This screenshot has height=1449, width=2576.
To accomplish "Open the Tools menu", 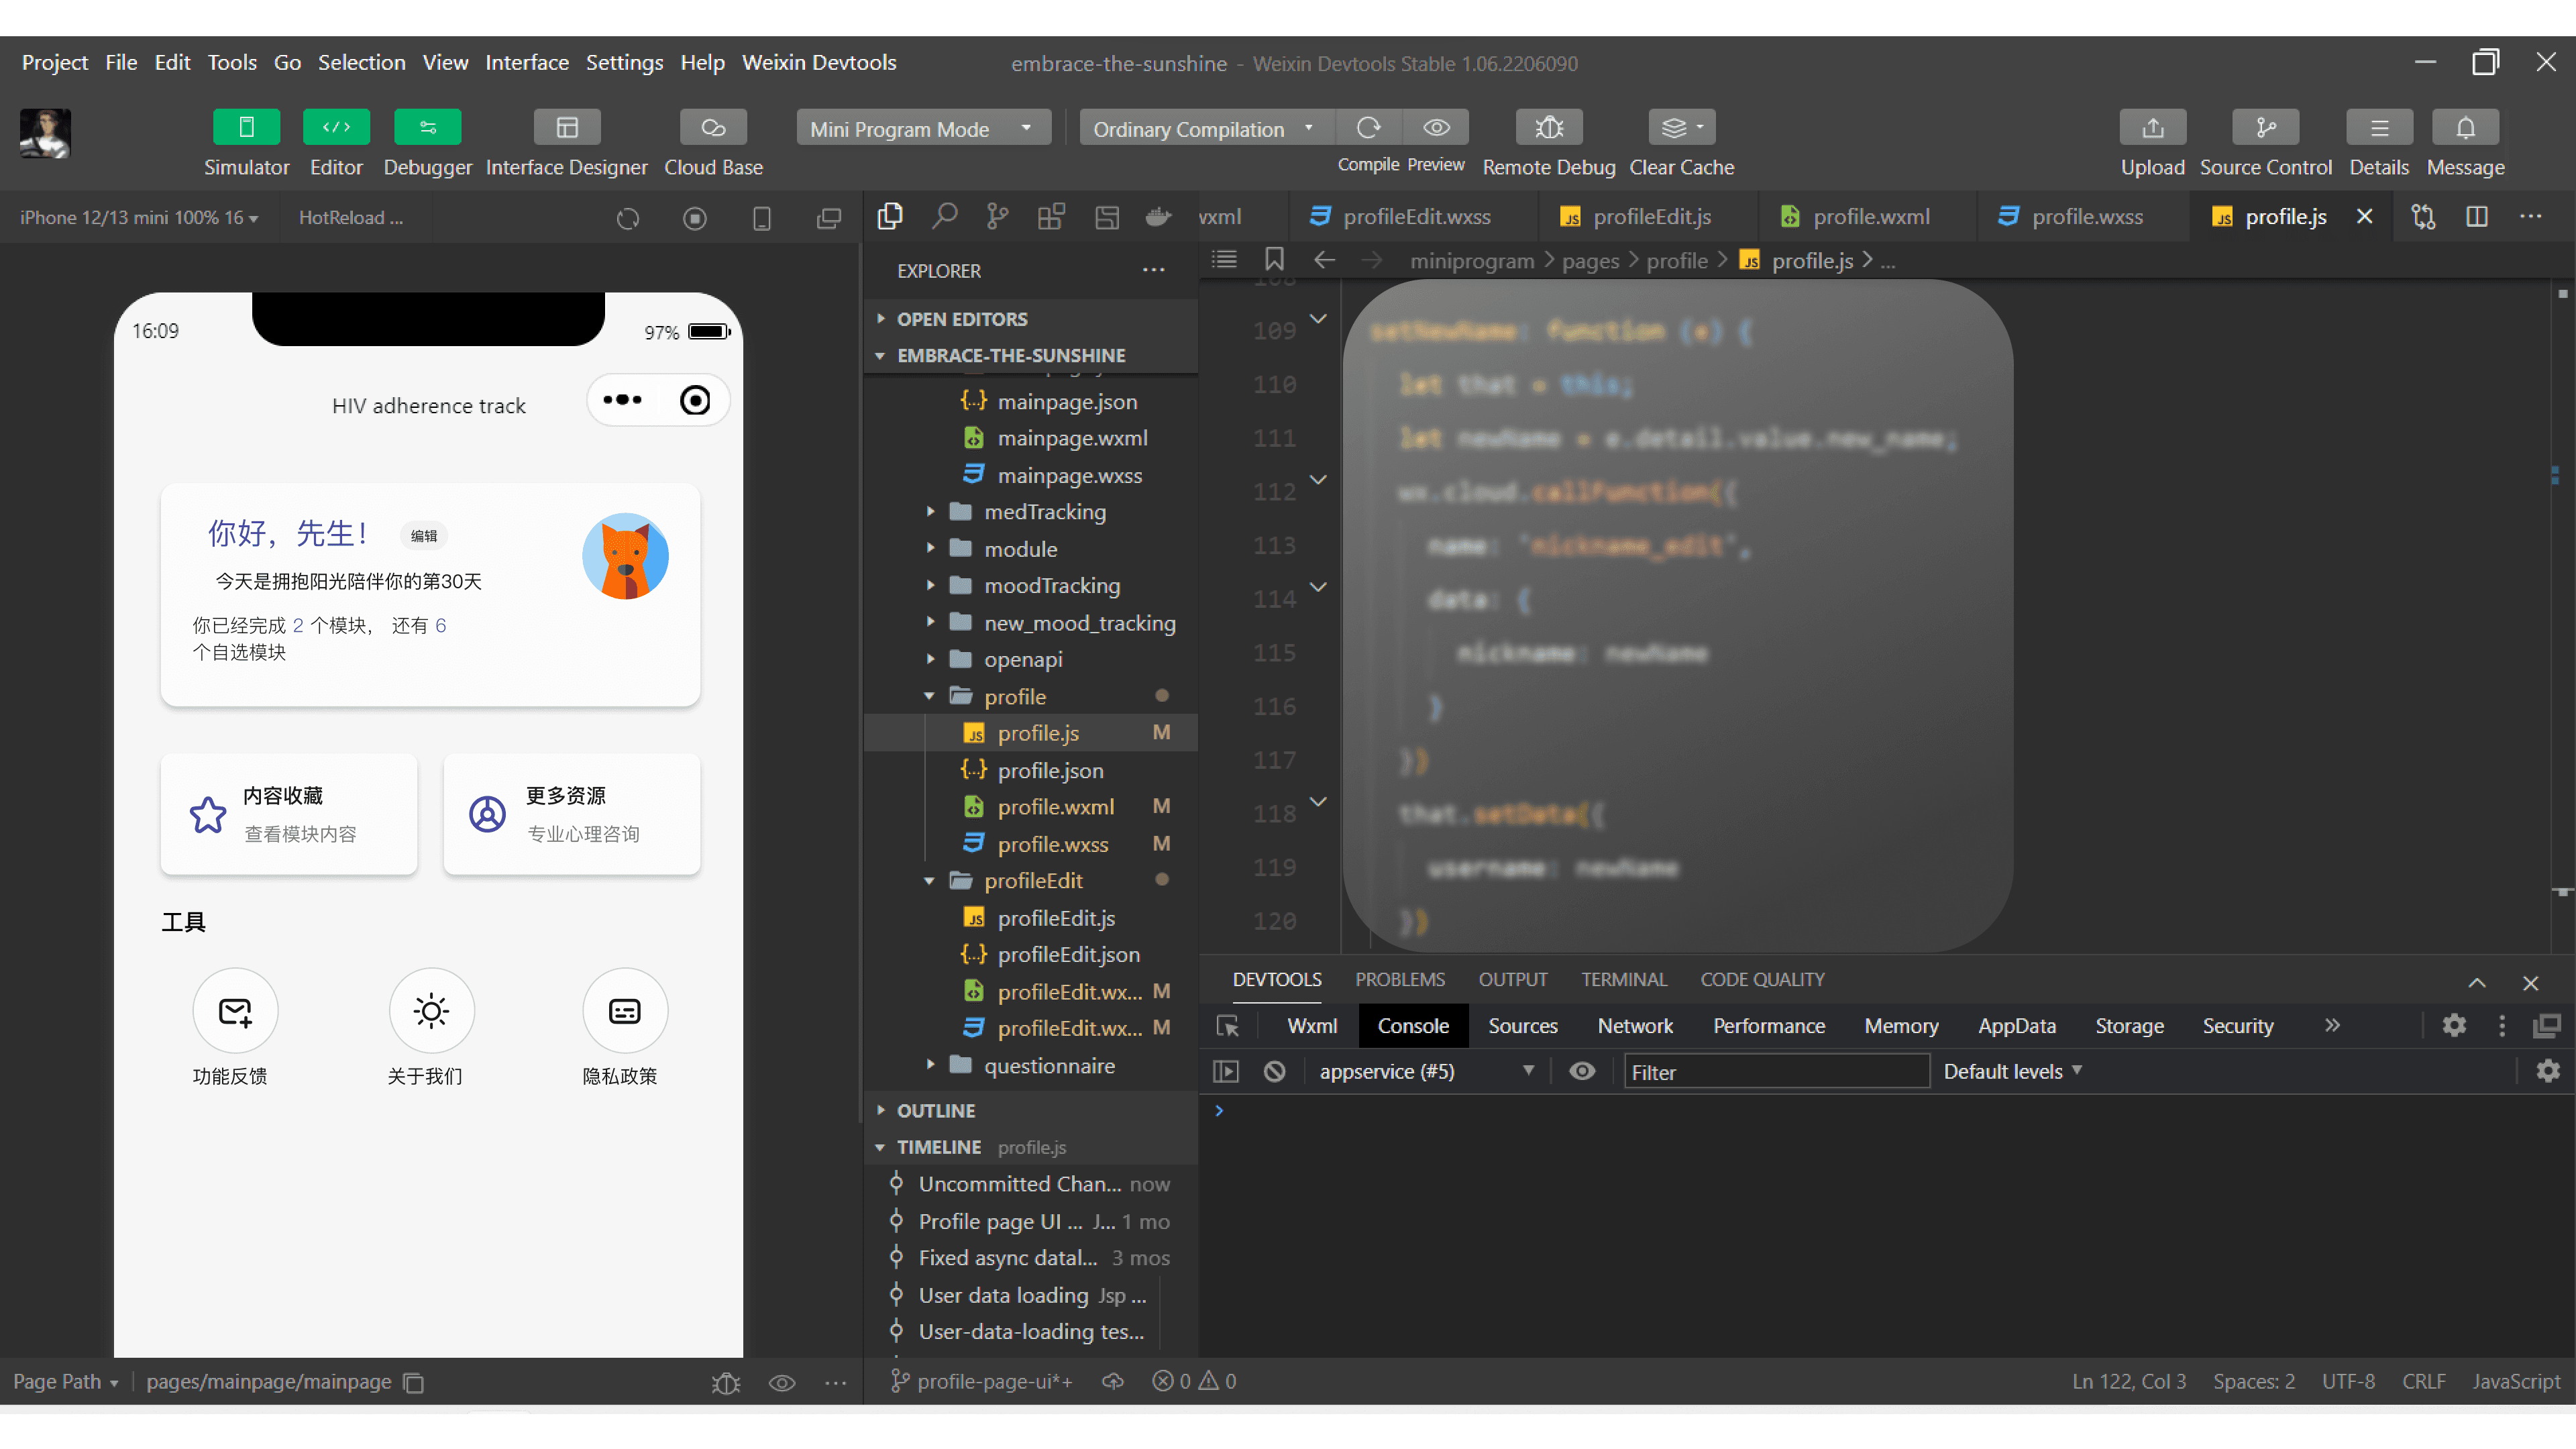I will tap(231, 62).
